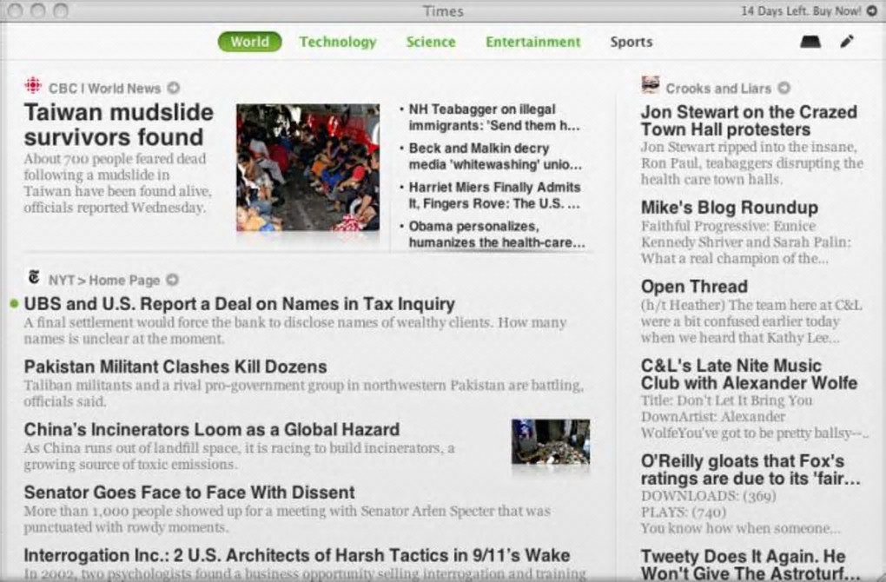Click DOWNLOADS: (369) text
The height and width of the screenshot is (582, 886).
(708, 496)
